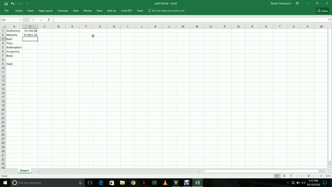Click horizontal scrollbar left arrow
The width and height of the screenshot is (332, 187).
[x=203, y=171]
